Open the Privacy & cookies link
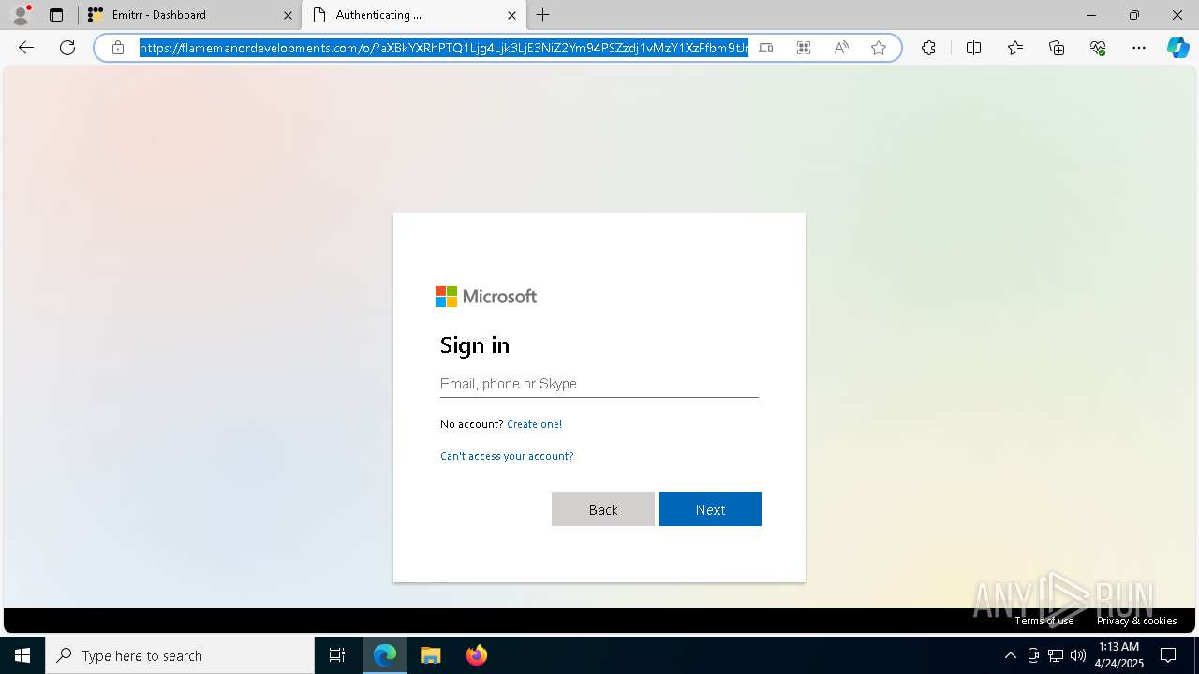 (1137, 621)
